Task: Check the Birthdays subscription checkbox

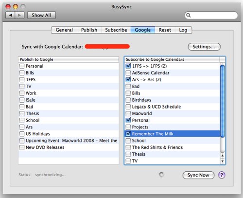Action: coord(128,100)
